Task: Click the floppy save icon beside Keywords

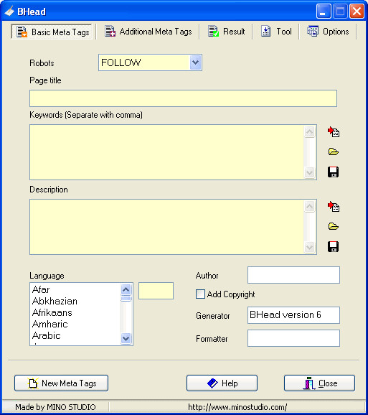Action: pyautogui.click(x=333, y=172)
